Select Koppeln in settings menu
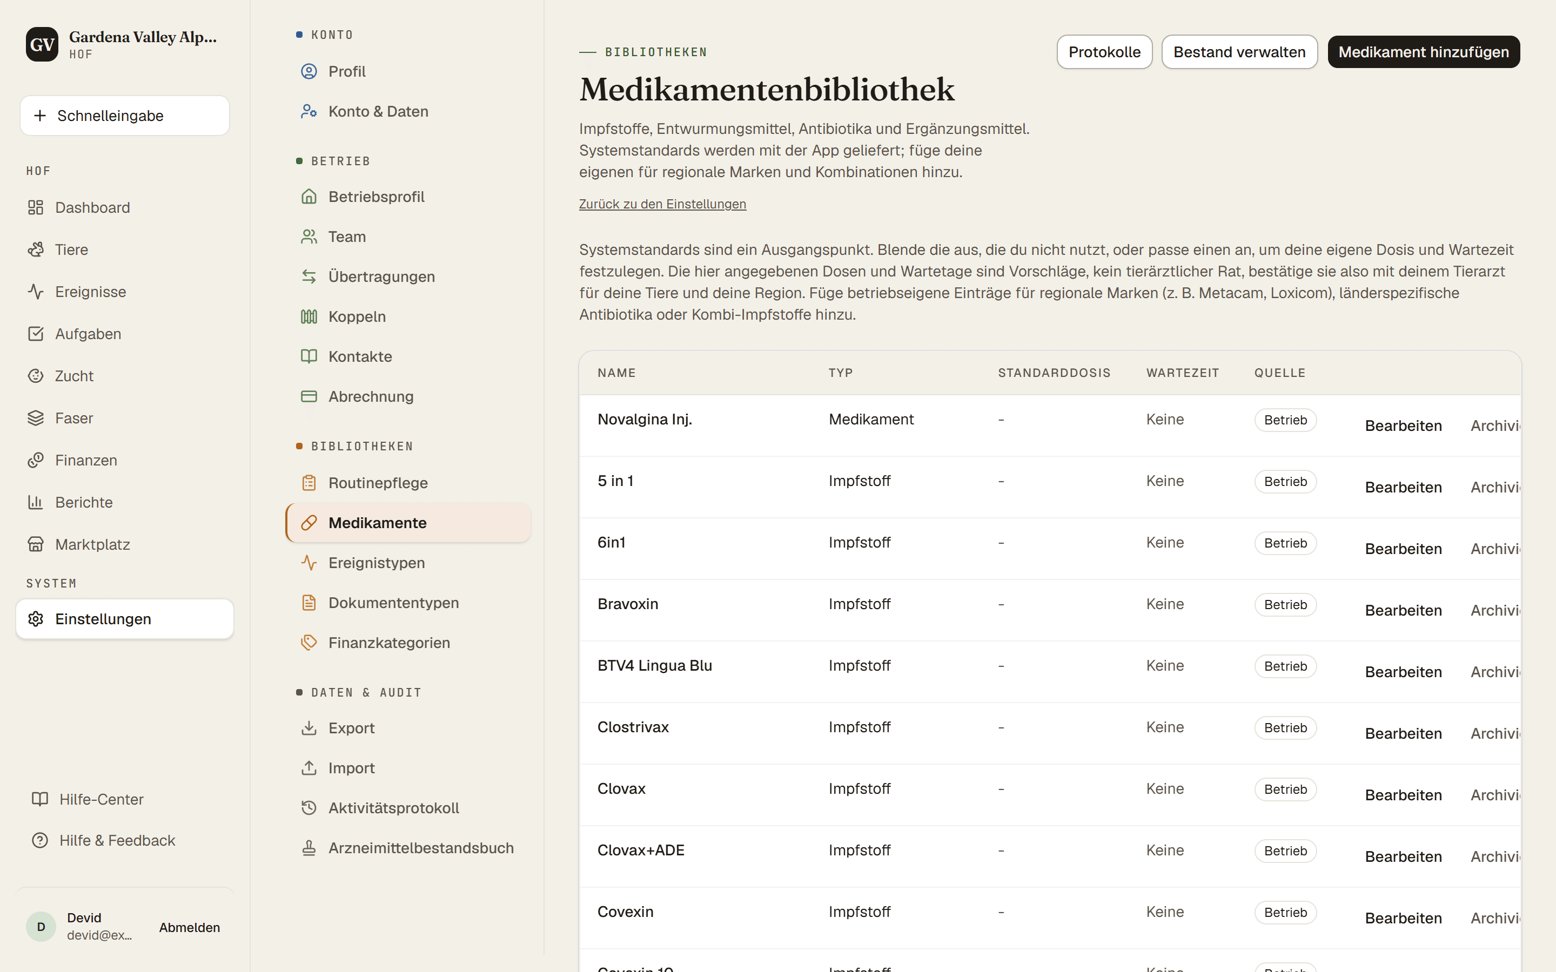 pos(408,316)
